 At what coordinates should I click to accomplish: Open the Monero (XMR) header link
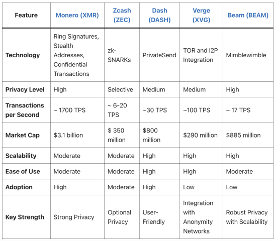pos(77,15)
